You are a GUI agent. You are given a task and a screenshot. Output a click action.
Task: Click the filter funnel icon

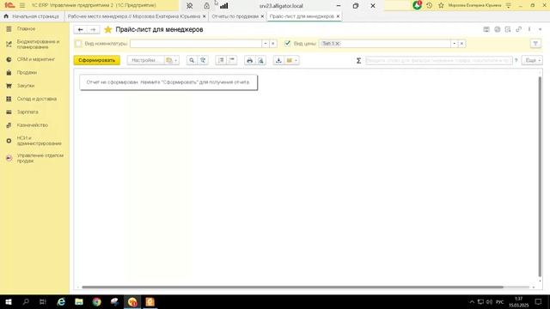point(535,44)
